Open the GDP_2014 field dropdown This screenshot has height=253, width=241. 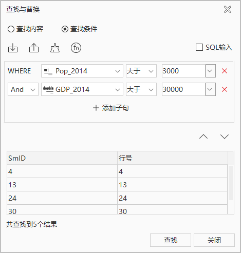pos(82,89)
